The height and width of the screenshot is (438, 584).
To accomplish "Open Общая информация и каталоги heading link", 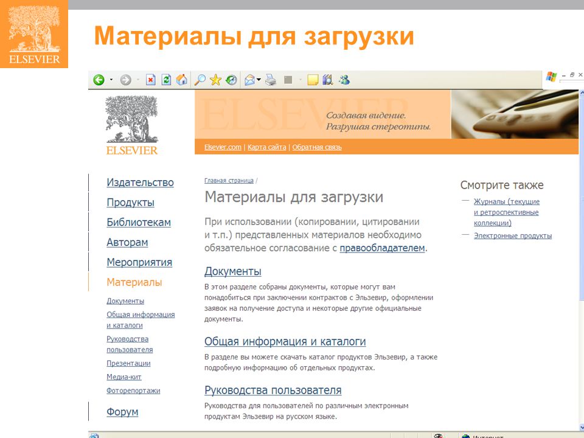I will 285,341.
